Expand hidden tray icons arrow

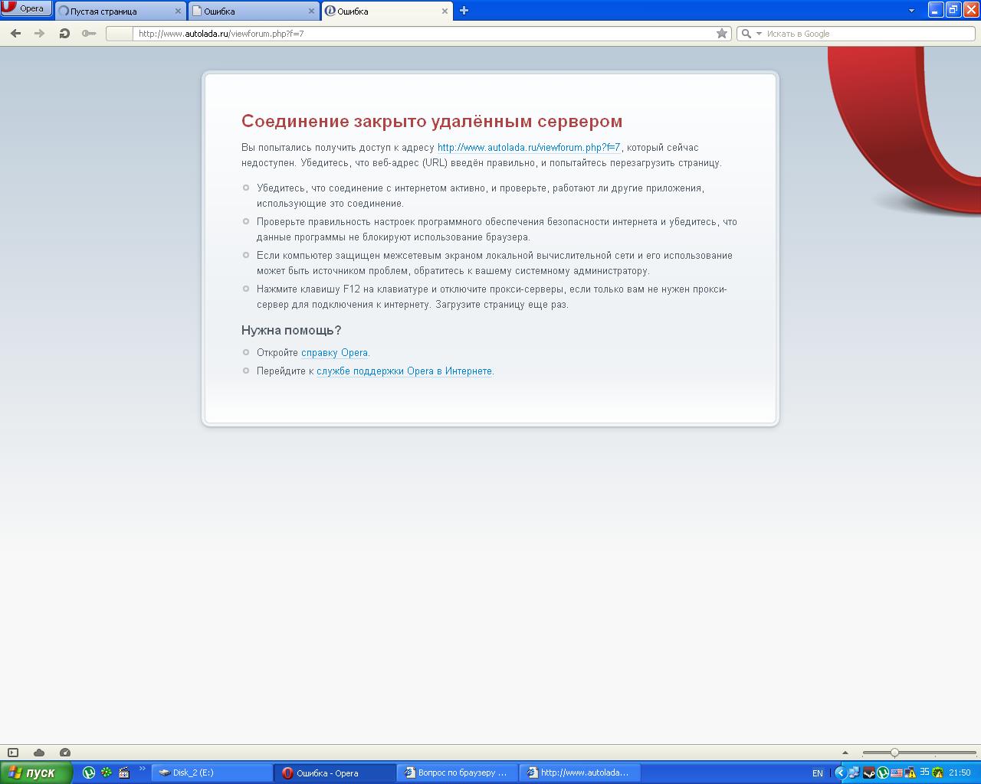point(841,773)
